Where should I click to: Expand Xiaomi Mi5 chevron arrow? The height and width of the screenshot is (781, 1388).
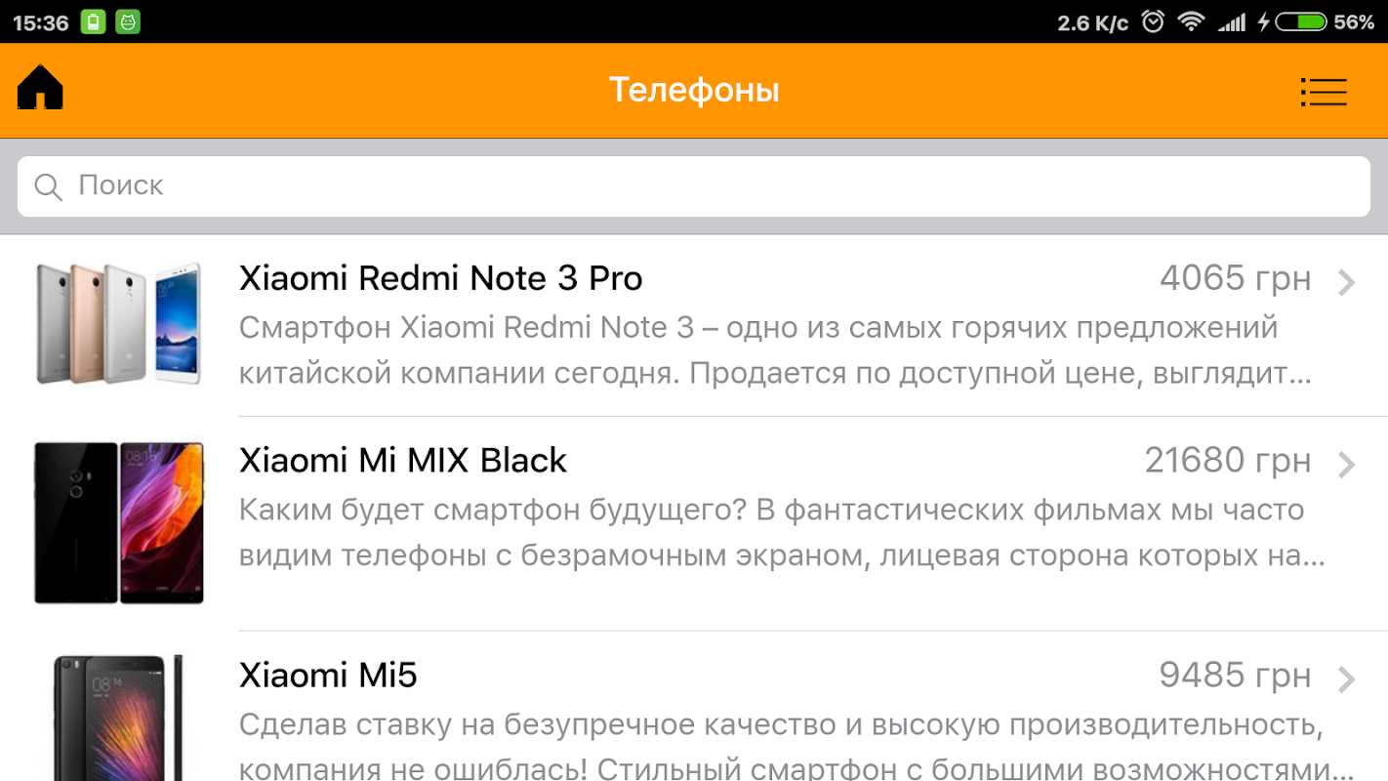point(1347,678)
